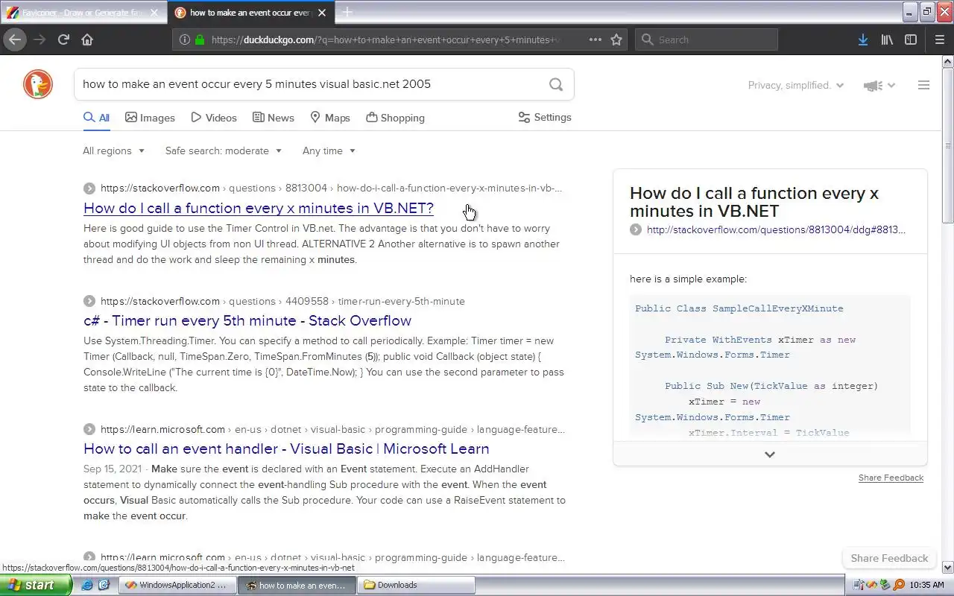Image resolution: width=954 pixels, height=596 pixels.
Task: Click Share Feedback link under side panel
Action: click(891, 478)
